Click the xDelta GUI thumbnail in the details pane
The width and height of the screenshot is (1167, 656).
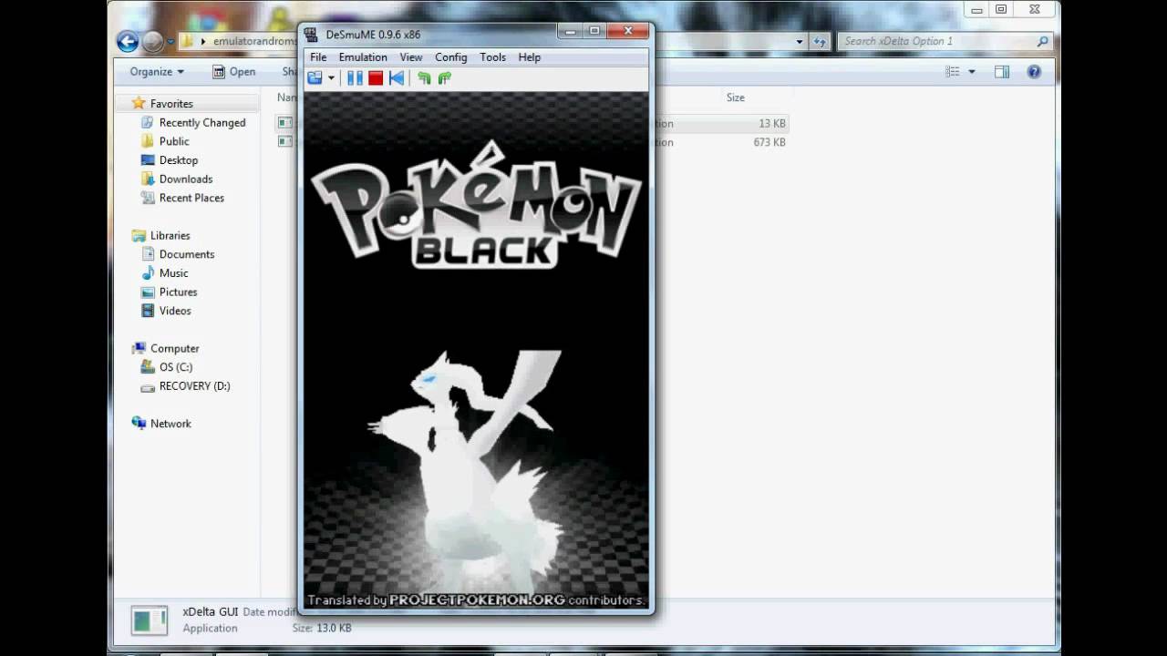pyautogui.click(x=149, y=620)
